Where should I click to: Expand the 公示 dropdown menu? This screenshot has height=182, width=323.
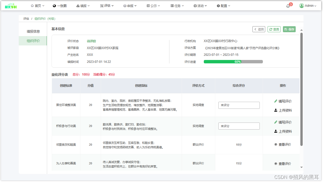point(159,6)
